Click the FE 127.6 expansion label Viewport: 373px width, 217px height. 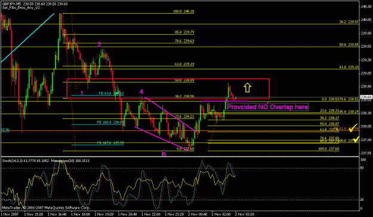[110, 143]
